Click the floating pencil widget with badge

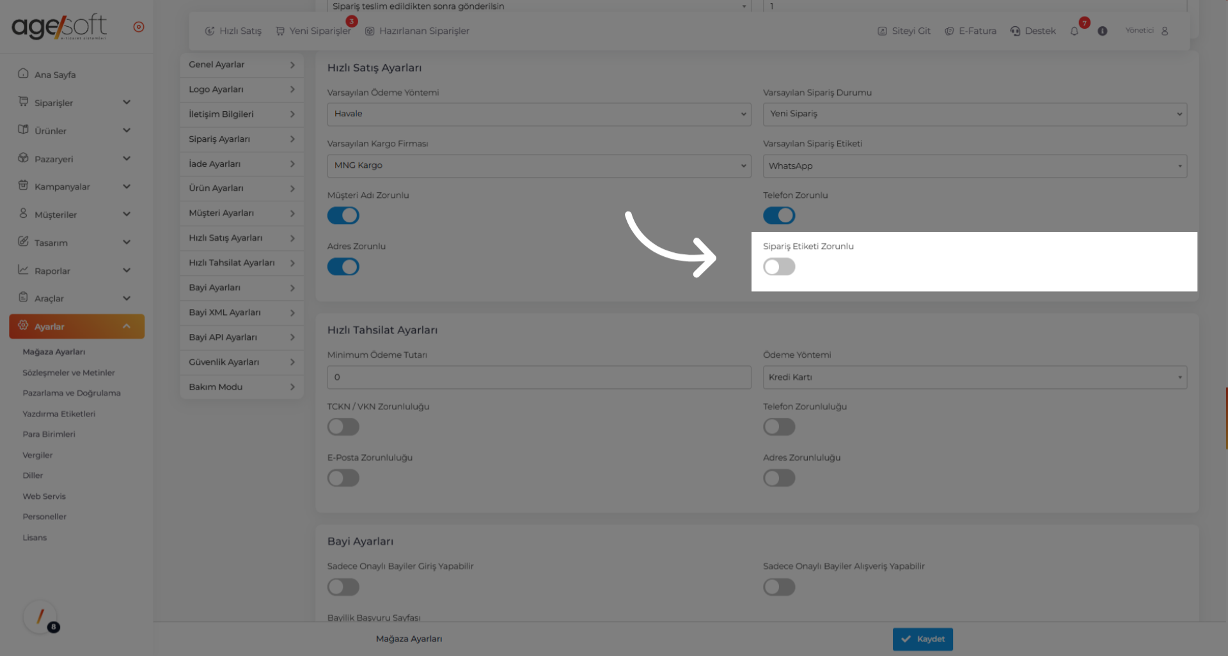click(41, 617)
